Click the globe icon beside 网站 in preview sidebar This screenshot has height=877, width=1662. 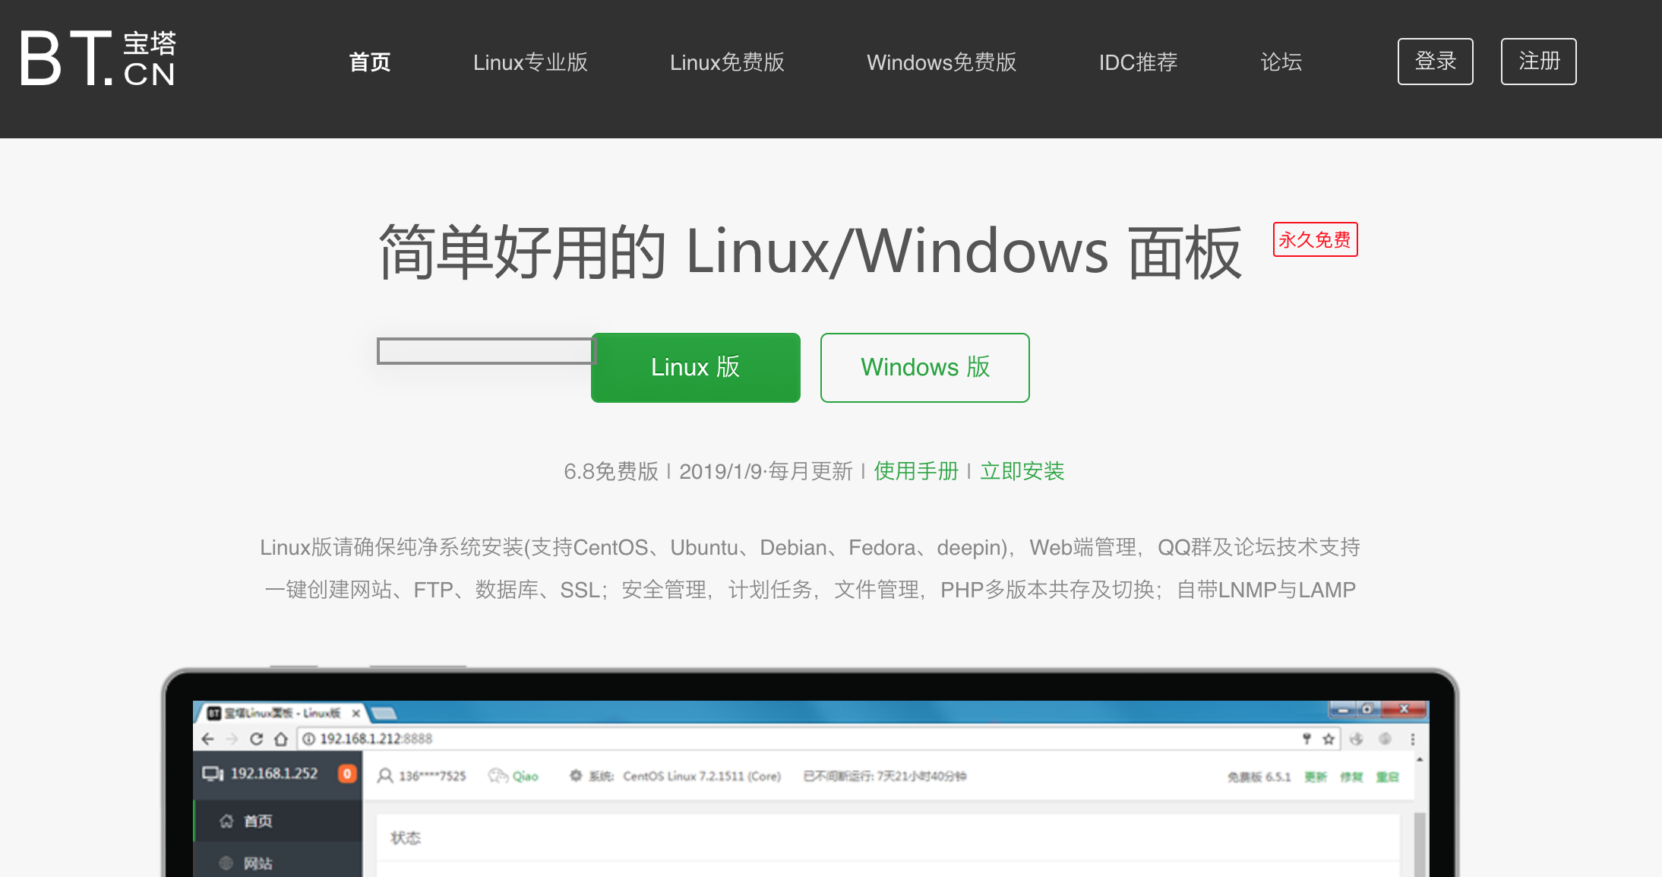(226, 863)
